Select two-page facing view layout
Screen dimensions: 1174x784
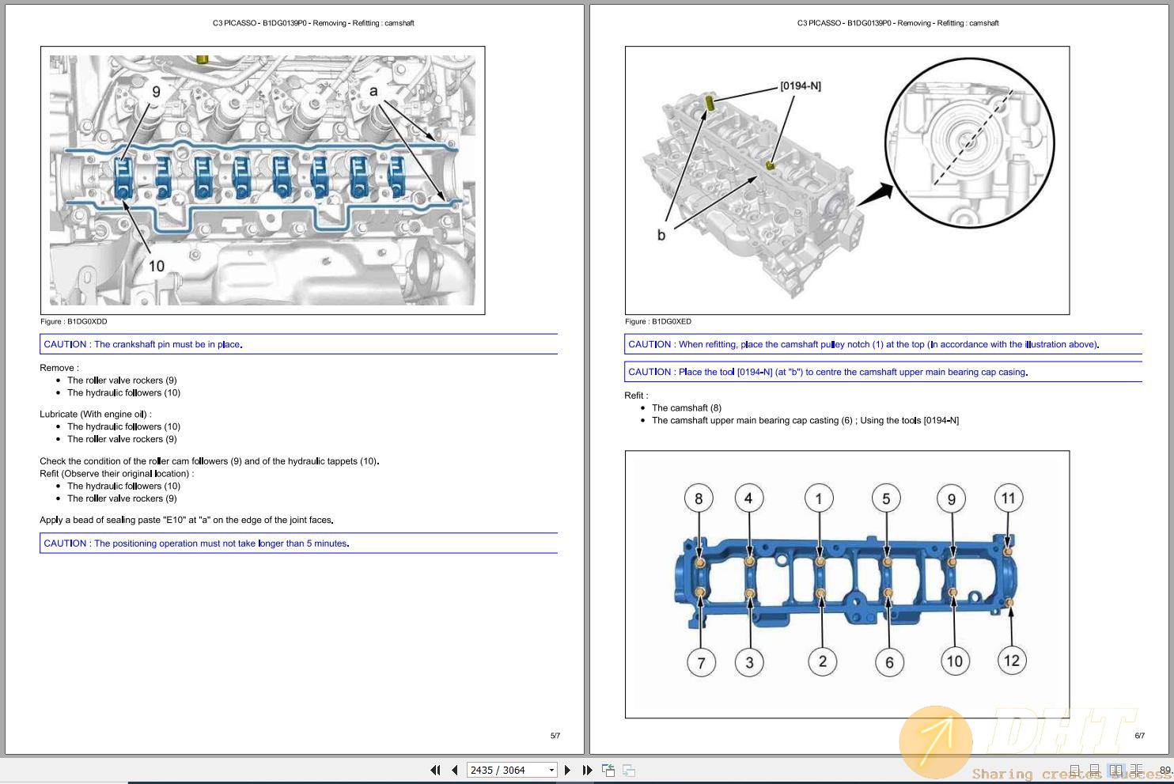1115,770
